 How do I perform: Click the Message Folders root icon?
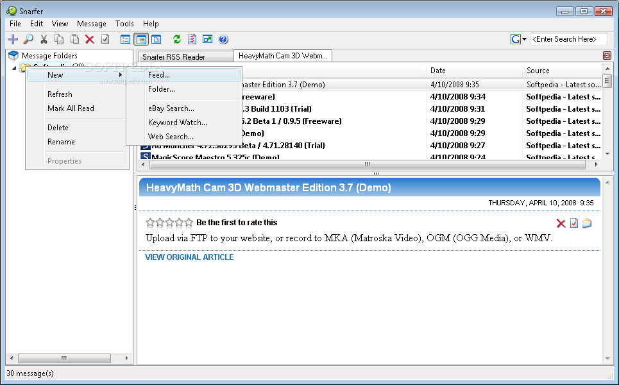pyautogui.click(x=13, y=55)
